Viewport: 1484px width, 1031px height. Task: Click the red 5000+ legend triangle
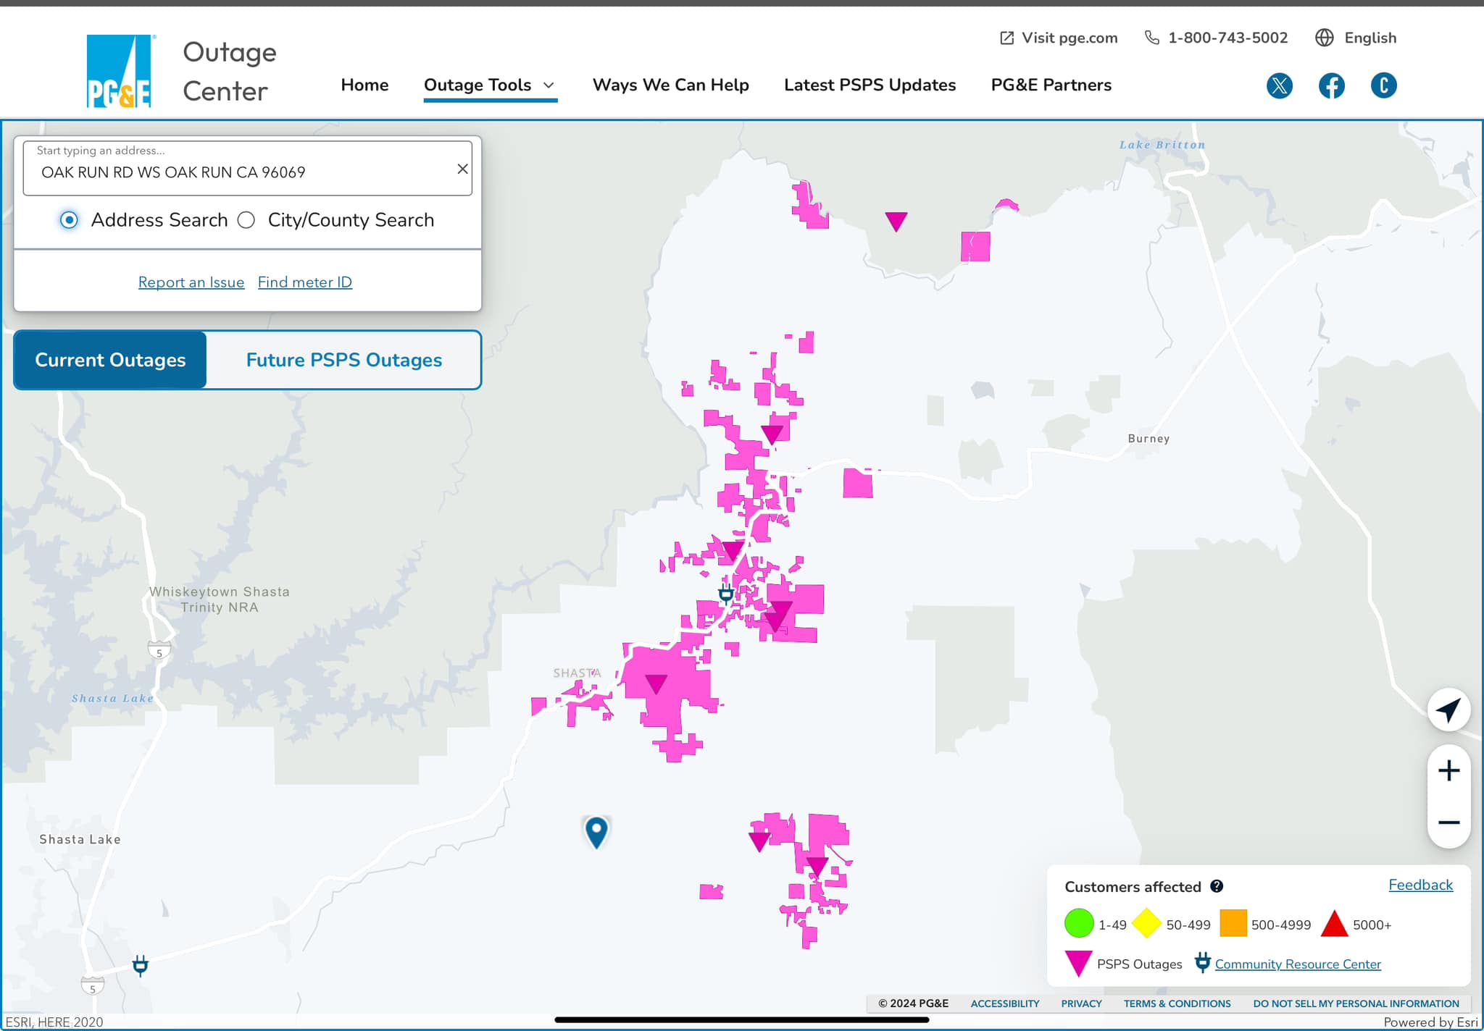point(1334,924)
